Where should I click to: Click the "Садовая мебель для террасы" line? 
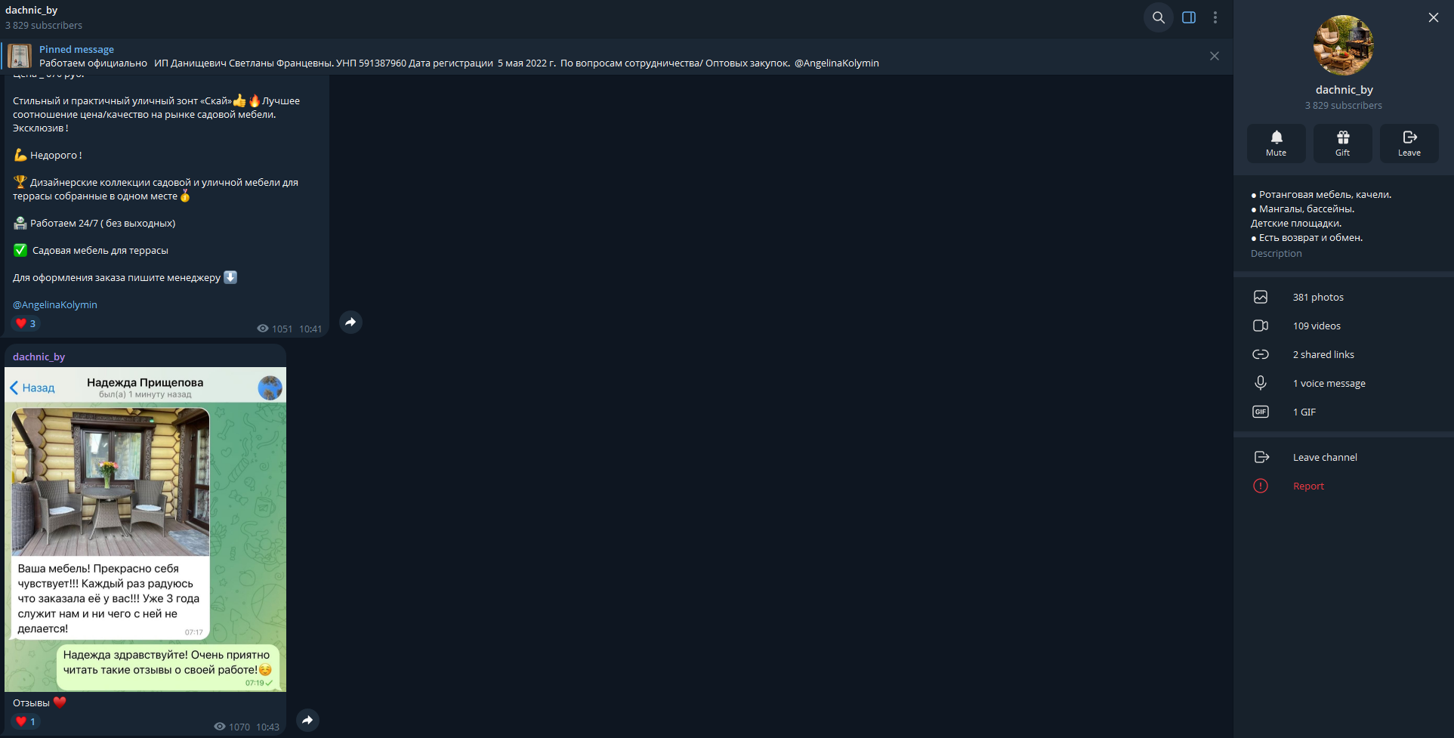click(91, 250)
